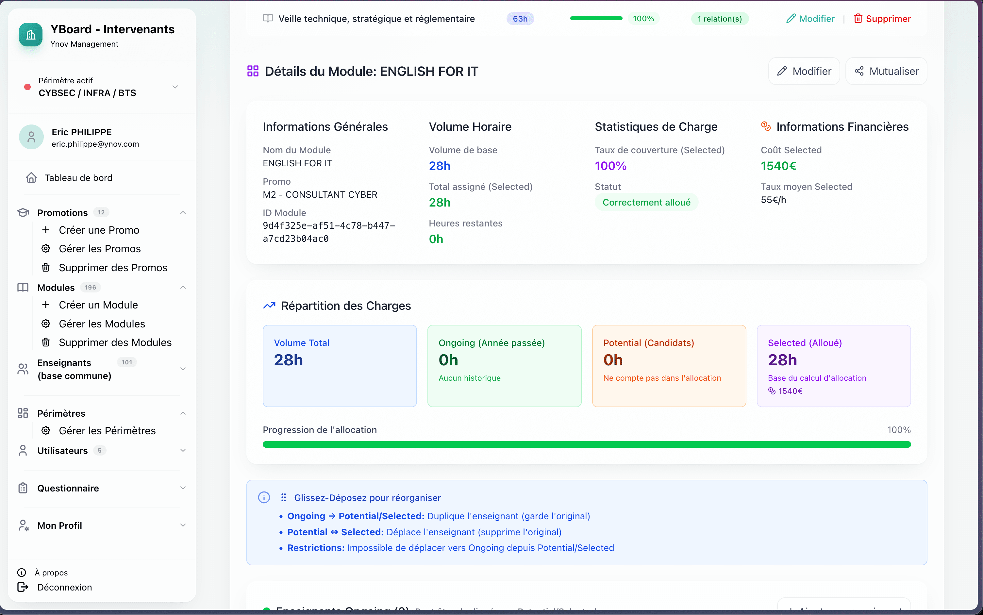Click the Enseignants people icon

point(23,369)
